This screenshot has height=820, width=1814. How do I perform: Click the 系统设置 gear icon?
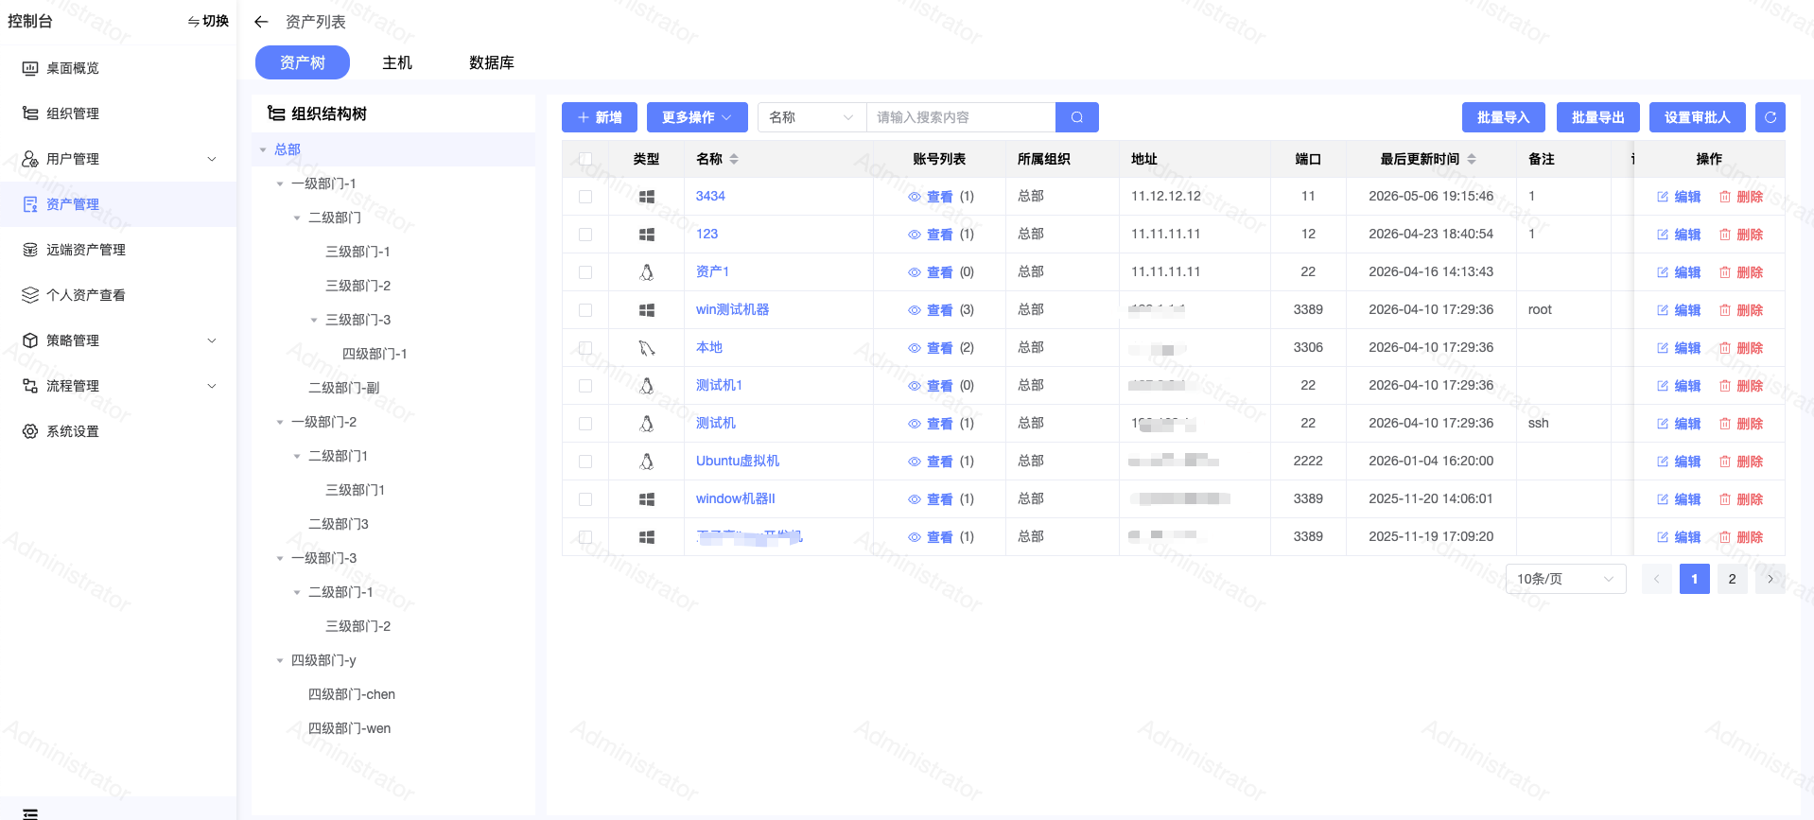tap(30, 431)
